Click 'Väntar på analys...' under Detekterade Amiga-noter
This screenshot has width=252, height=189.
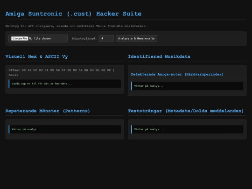click(x=149, y=86)
